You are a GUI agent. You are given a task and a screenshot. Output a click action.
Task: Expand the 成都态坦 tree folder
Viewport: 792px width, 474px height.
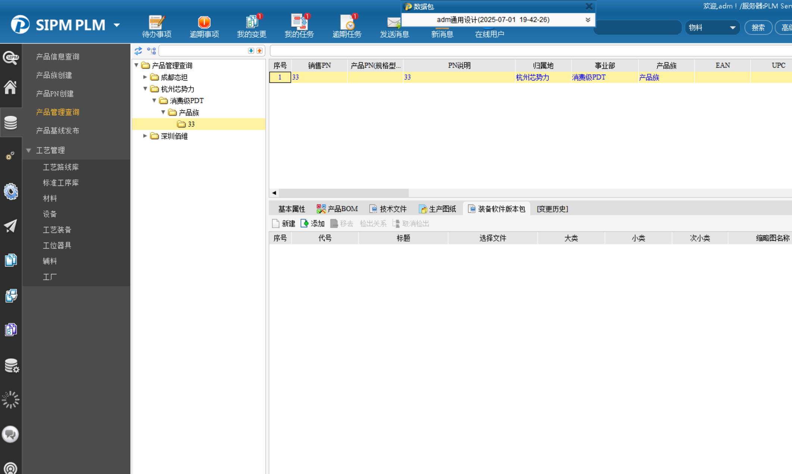145,77
